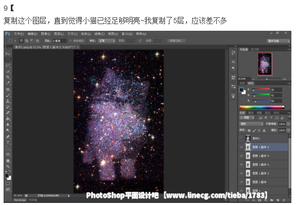The image size is (296, 205).
Task: Select the Path Selection tool
Action: [8, 148]
